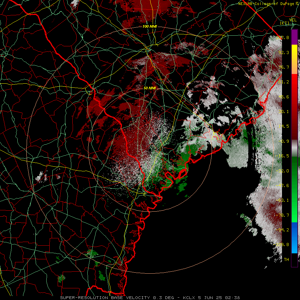Click the gray near-zero segment of the color bar

point(294,148)
